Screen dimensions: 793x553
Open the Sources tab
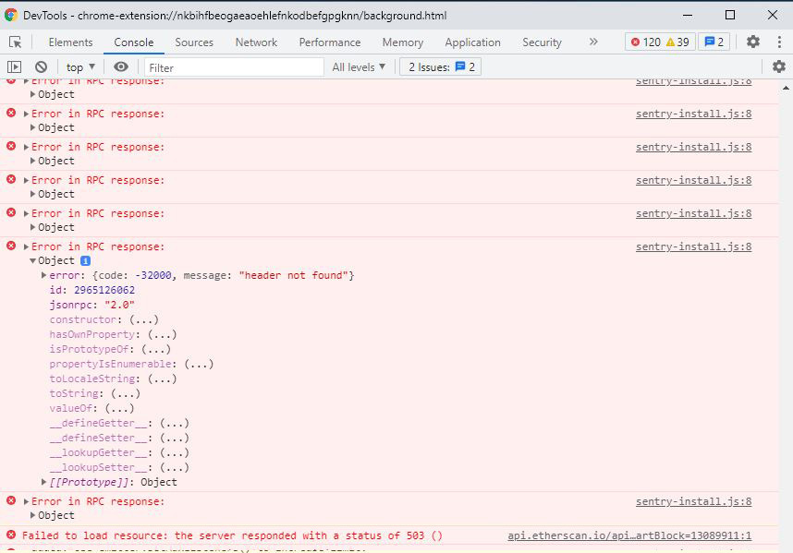(x=194, y=42)
